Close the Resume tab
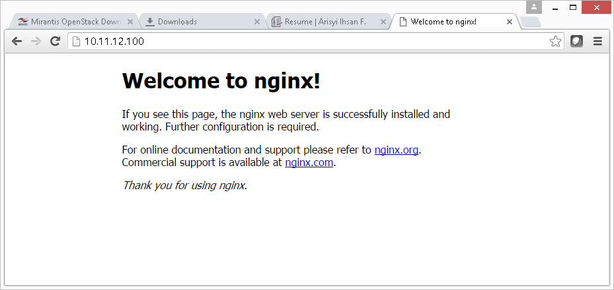 383,22
